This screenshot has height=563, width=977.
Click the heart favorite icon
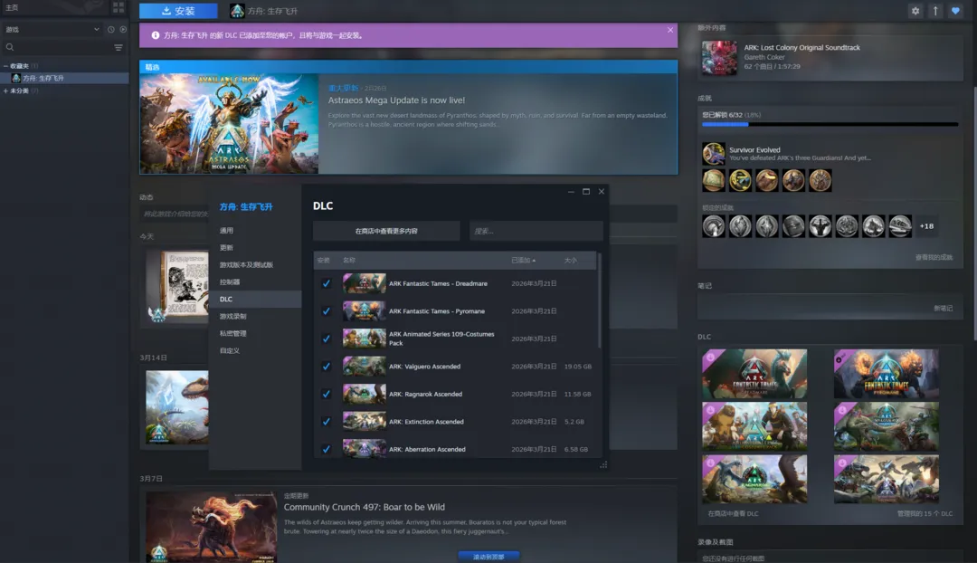point(955,11)
